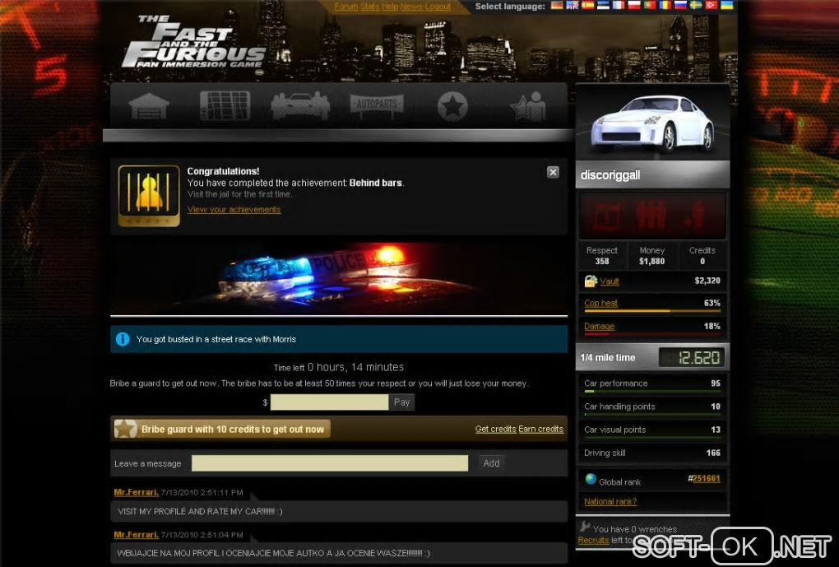This screenshot has width=839, height=567.
Task: Open global rank #251661 link
Action: pyautogui.click(x=707, y=479)
